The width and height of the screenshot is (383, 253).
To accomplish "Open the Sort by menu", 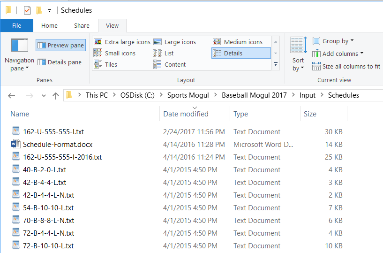I will (x=298, y=54).
